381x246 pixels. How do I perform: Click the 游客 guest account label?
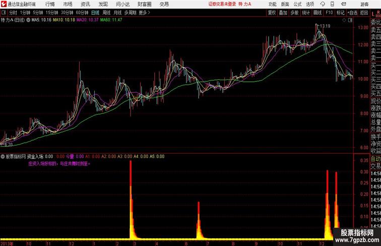[364, 4]
